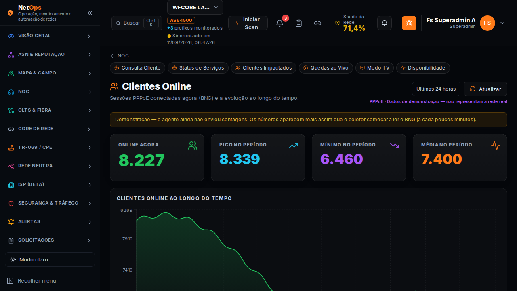Expand the Alertas section chevron
517x291 pixels.
(x=89, y=222)
